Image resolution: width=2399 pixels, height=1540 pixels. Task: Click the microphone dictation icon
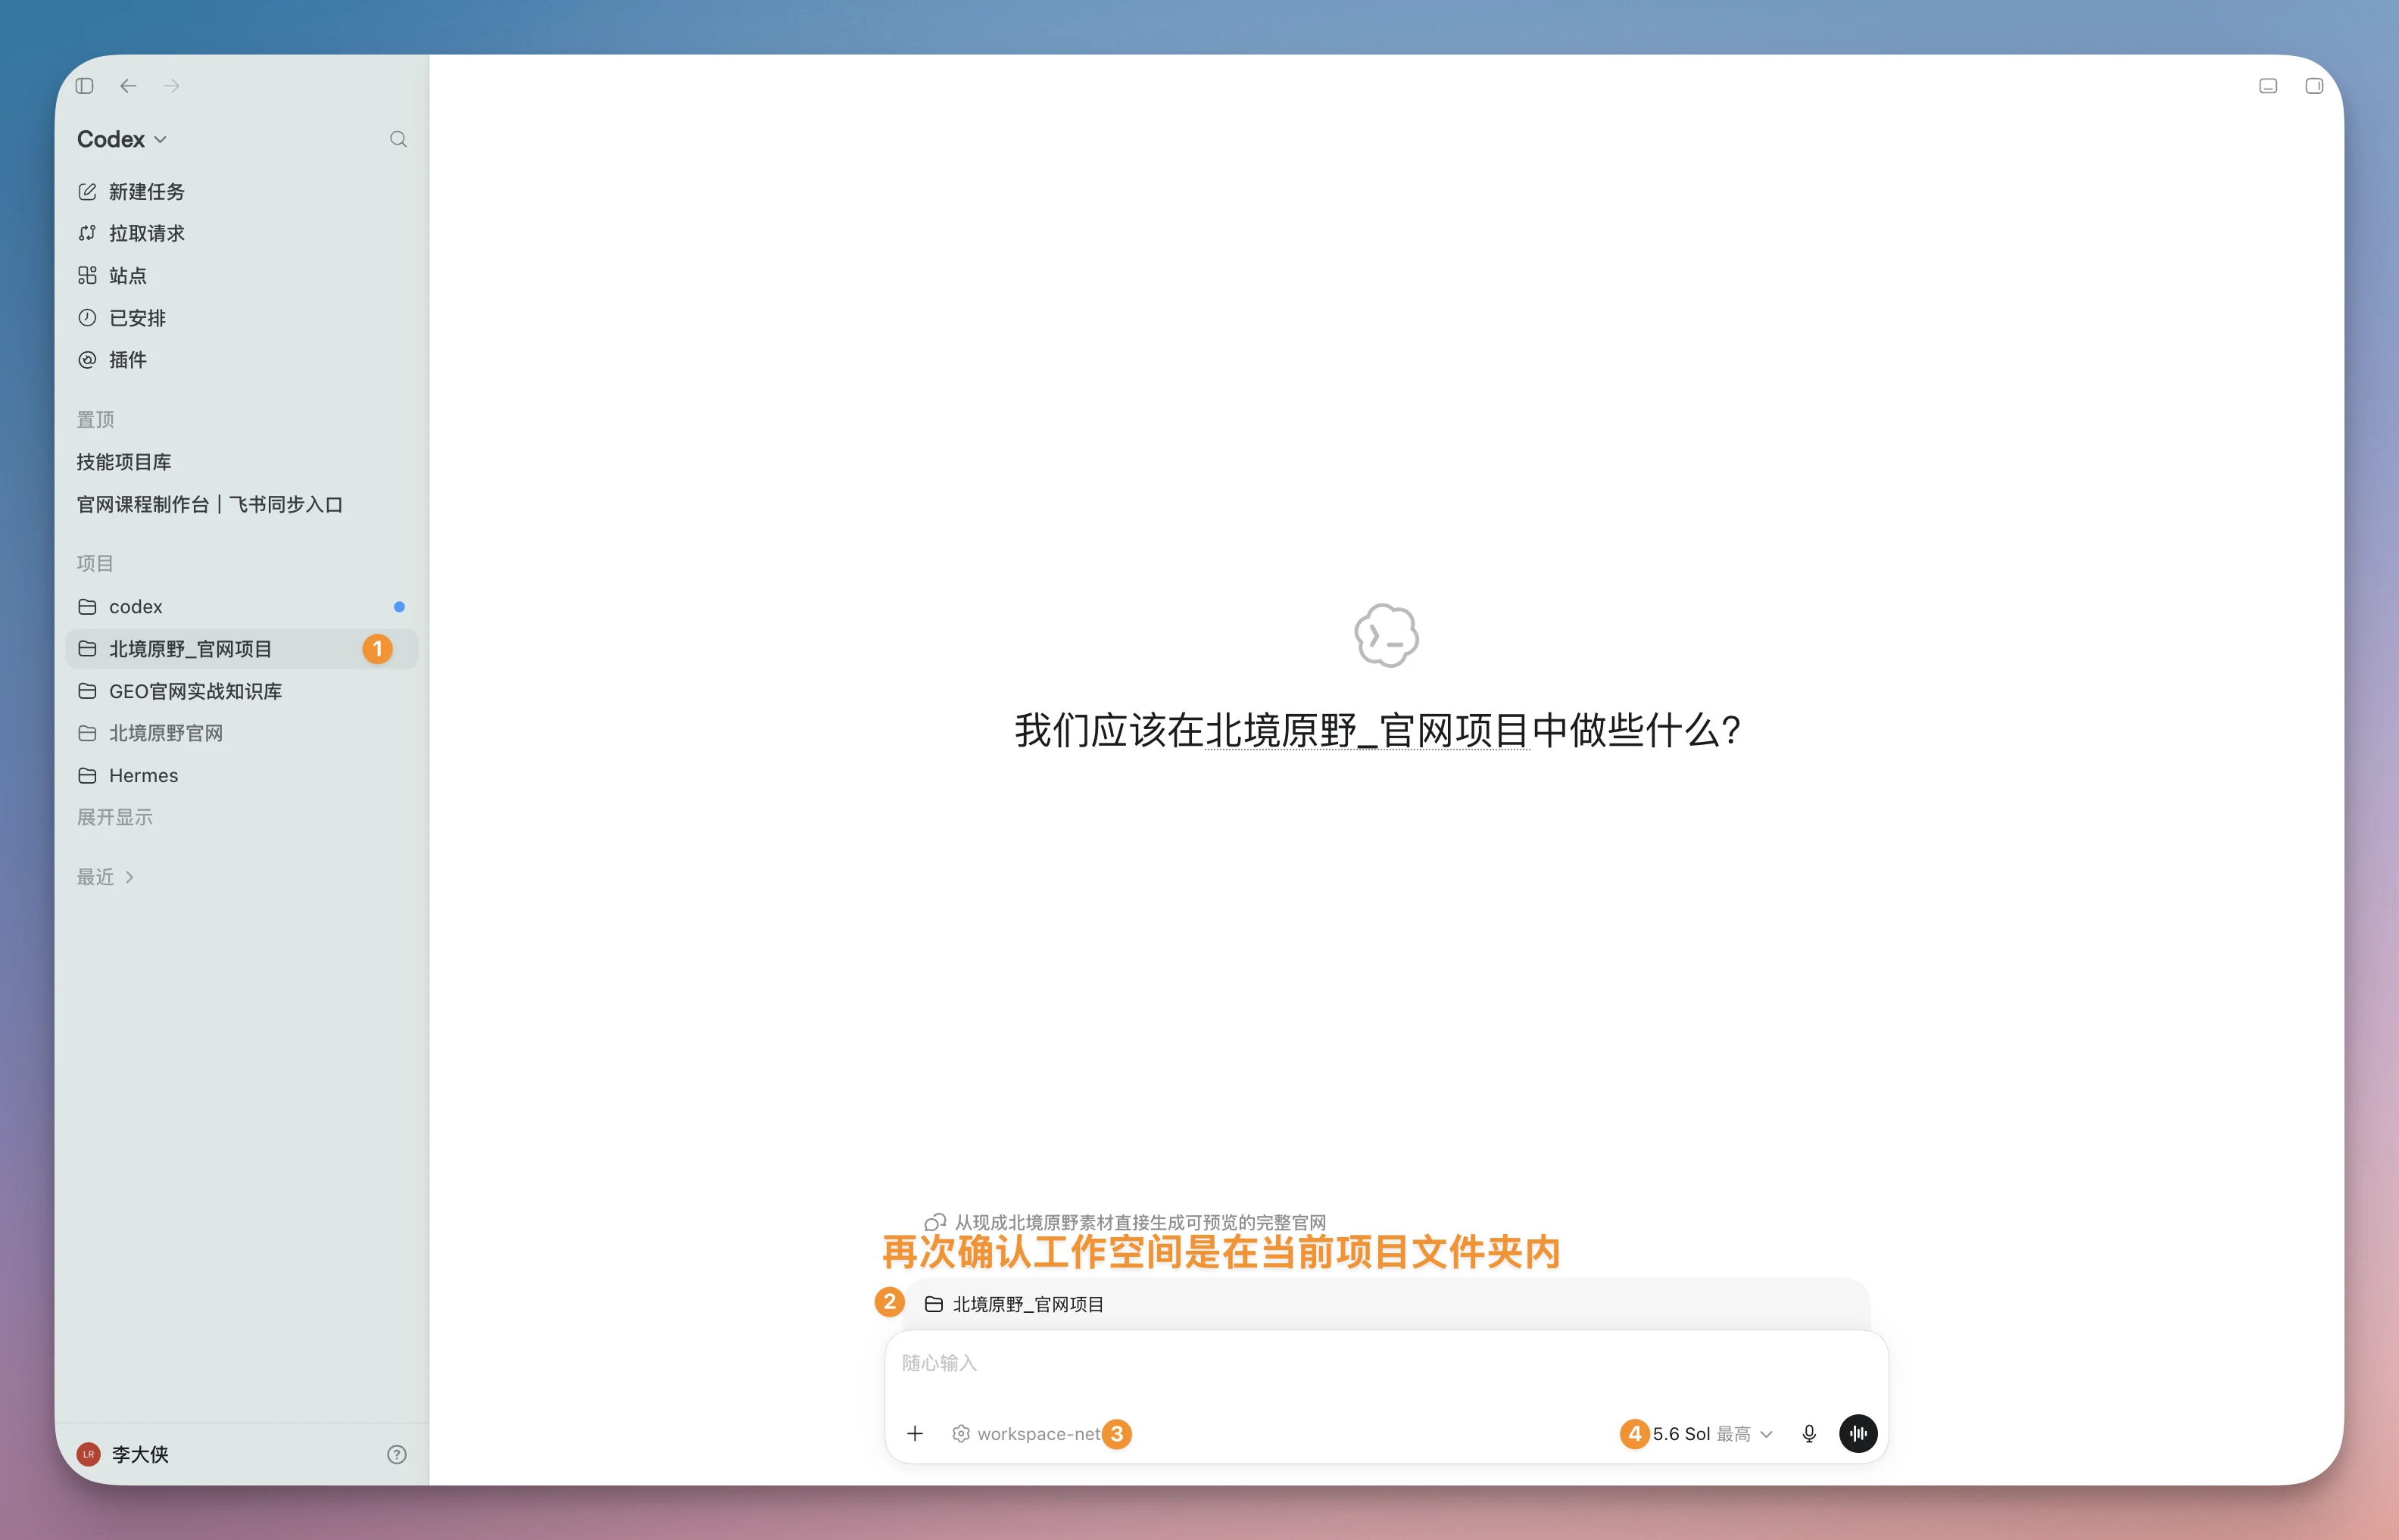1809,1433
